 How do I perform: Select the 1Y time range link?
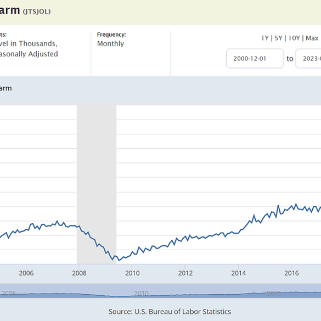coord(264,38)
